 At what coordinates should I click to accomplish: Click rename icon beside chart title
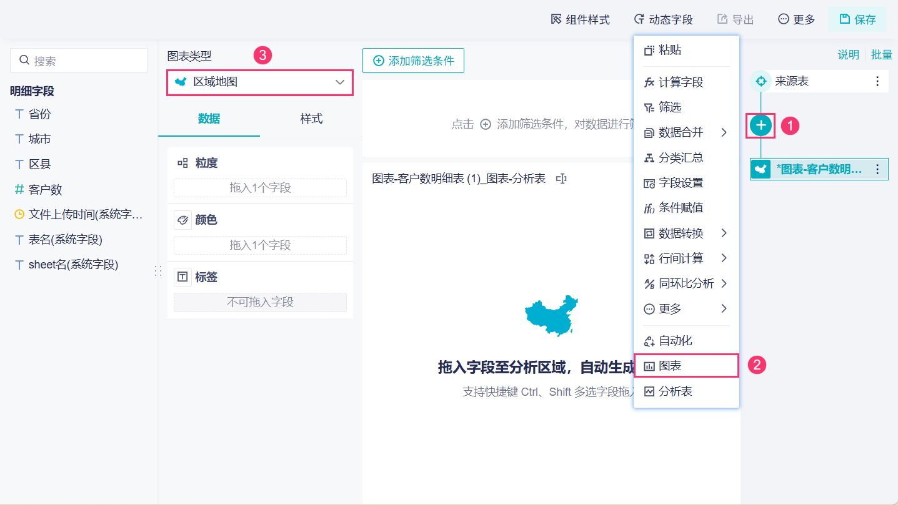(561, 179)
